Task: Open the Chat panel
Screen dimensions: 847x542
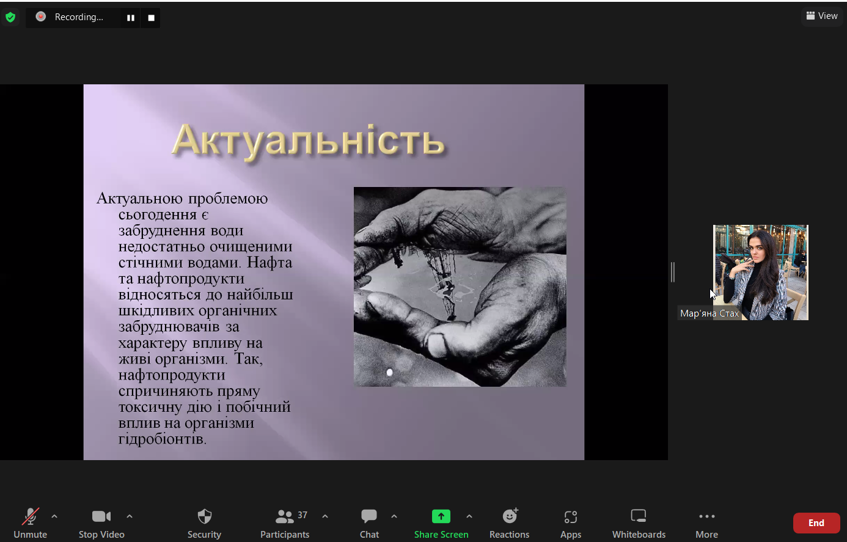Action: tap(369, 523)
